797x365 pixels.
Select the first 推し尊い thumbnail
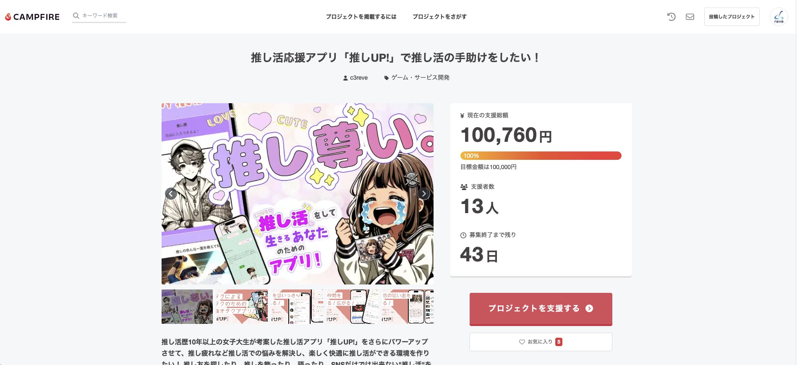[x=187, y=307]
